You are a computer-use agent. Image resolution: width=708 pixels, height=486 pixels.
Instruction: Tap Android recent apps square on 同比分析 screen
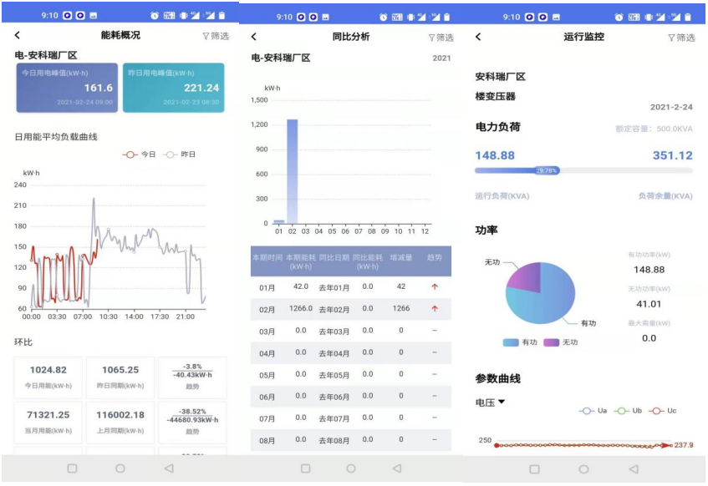point(306,468)
